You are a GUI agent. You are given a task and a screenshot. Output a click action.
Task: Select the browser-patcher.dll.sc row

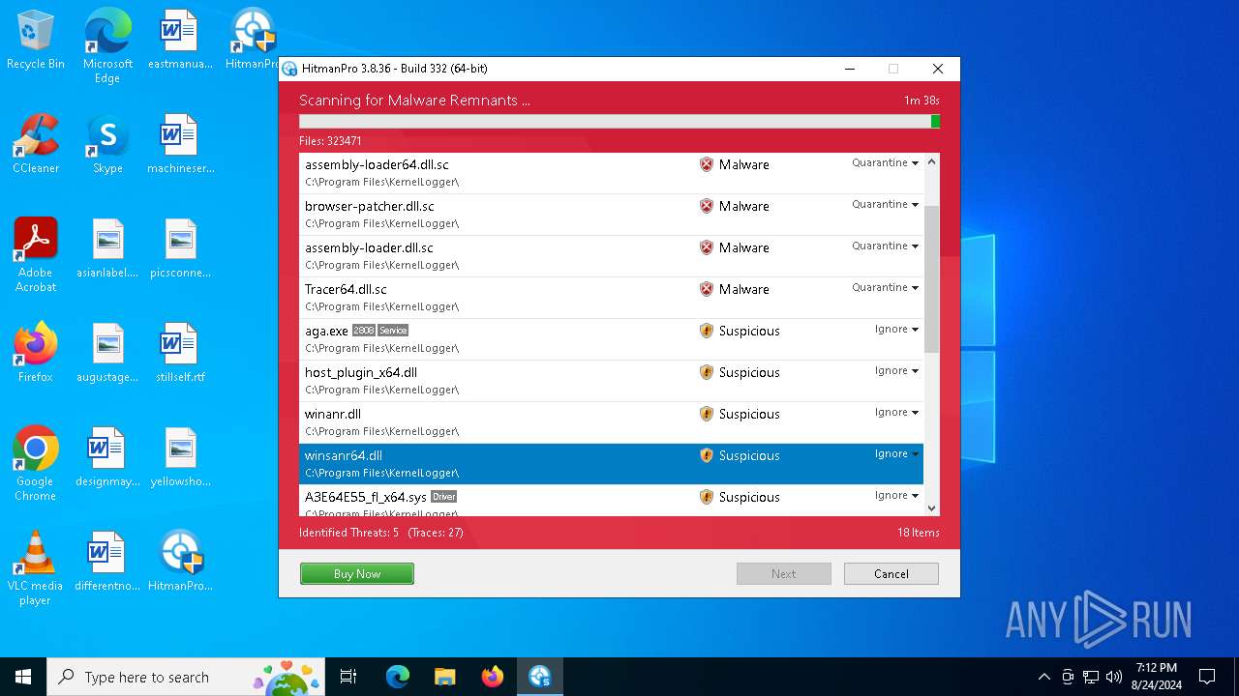(612, 215)
